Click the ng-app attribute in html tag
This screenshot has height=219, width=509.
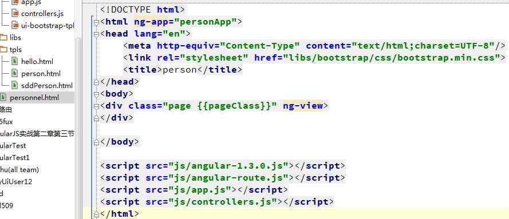(x=151, y=22)
